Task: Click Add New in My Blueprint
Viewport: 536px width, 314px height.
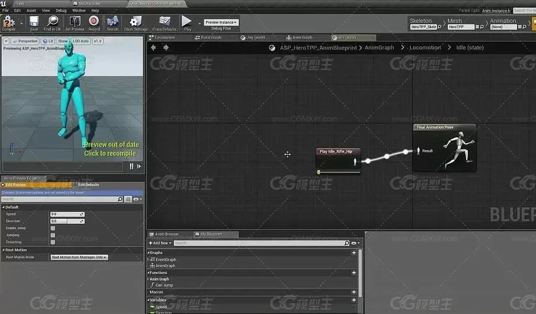Action: [159, 243]
